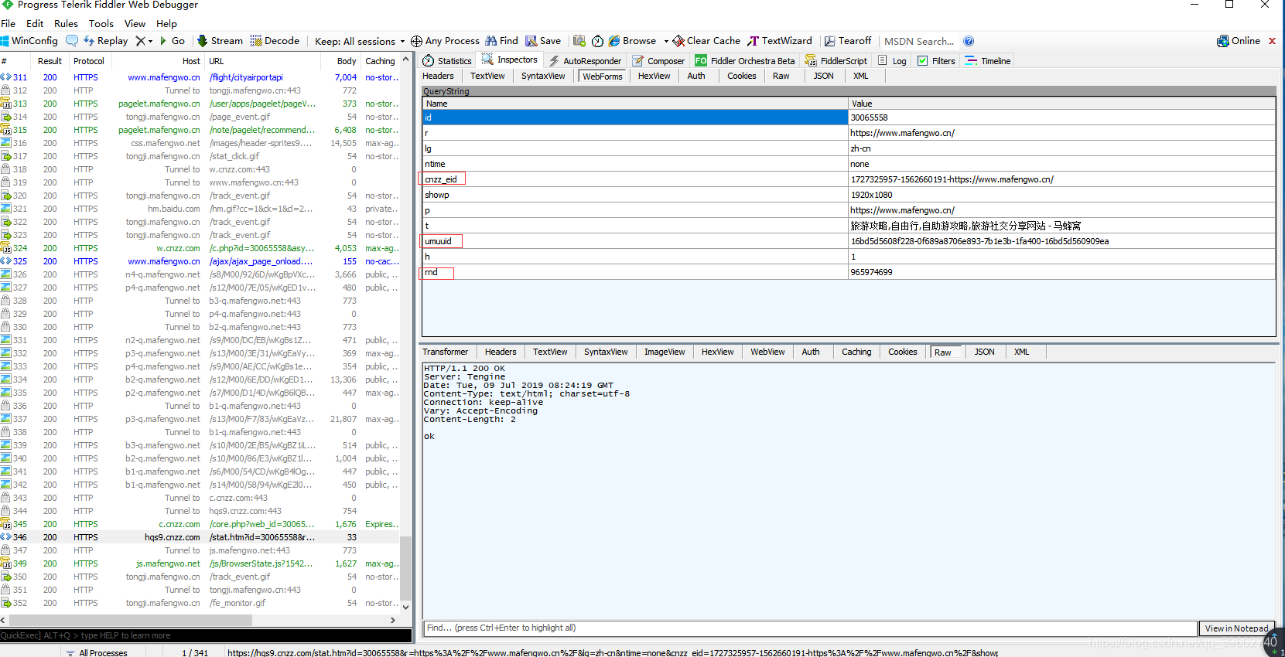Screen dimensions: 1285x657
Task: Switch to the AutoResponder tab
Action: 585,60
